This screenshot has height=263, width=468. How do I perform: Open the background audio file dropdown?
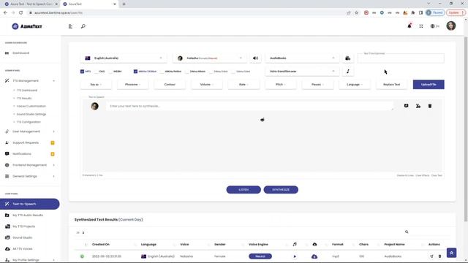(x=302, y=72)
